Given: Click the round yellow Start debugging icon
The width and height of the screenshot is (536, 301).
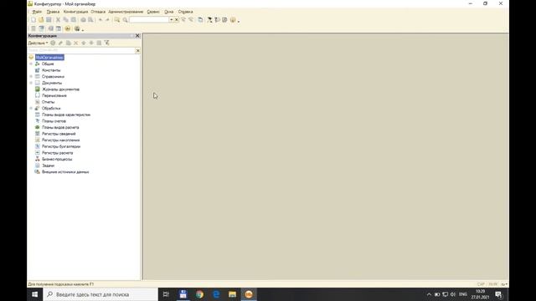Looking at the screenshot, I should pos(68,28).
